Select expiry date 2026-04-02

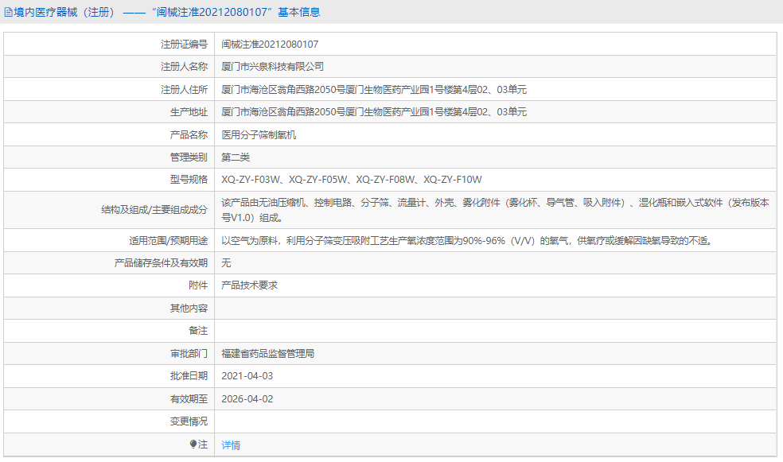coord(247,399)
